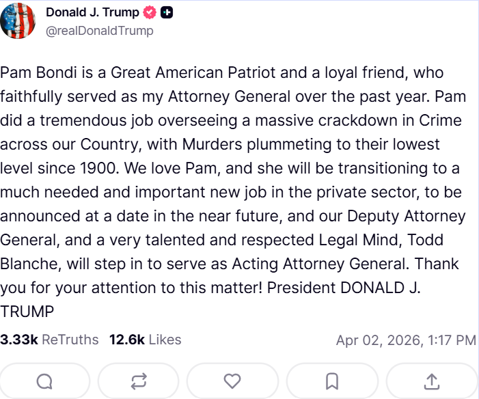
Task: ReTruth the post using the arrows icon
Action: (138, 381)
